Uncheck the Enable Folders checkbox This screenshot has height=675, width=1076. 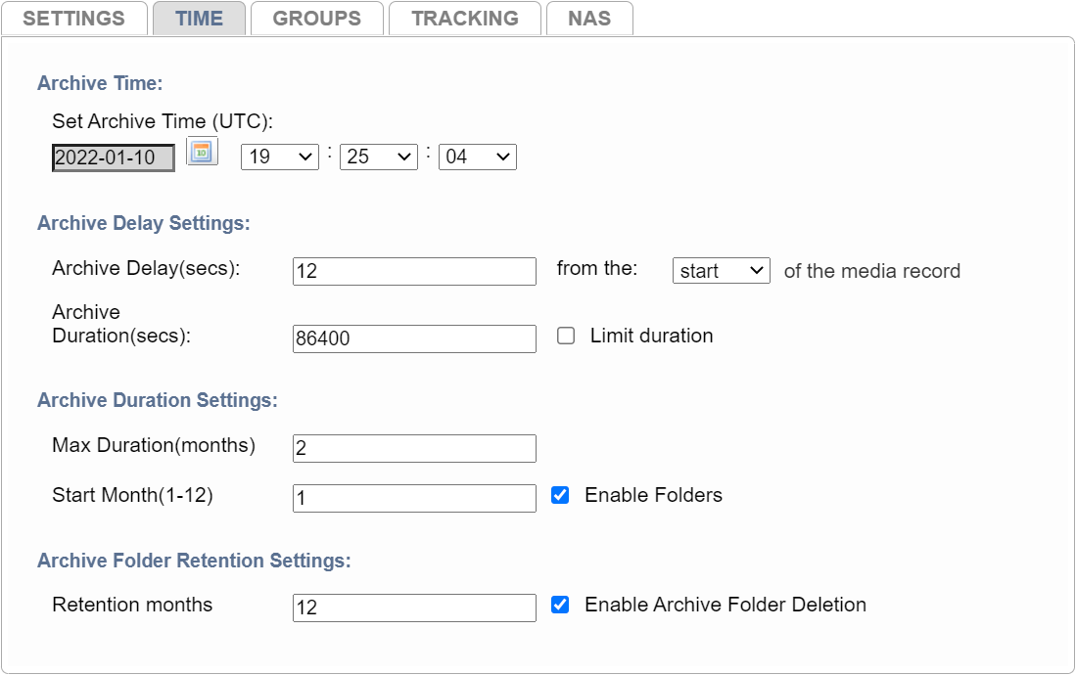click(x=560, y=495)
